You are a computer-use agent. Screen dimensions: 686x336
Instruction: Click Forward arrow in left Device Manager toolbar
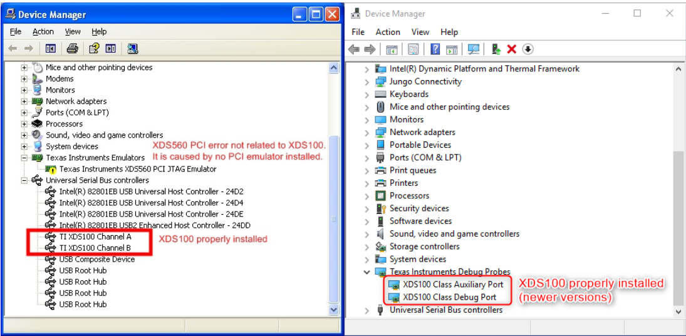[29, 49]
